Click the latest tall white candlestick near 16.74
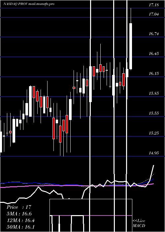Viewport: 165px width, 232px height. click(131, 46)
